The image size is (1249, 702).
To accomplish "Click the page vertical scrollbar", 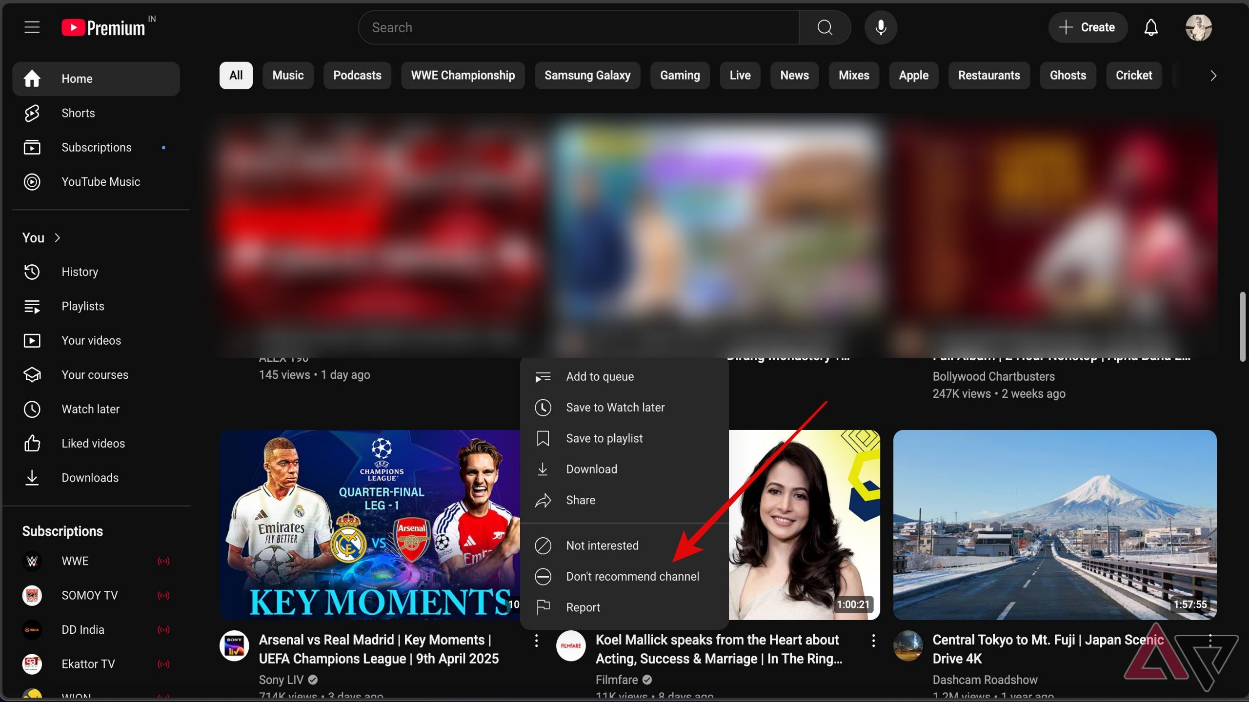I will point(1243,327).
